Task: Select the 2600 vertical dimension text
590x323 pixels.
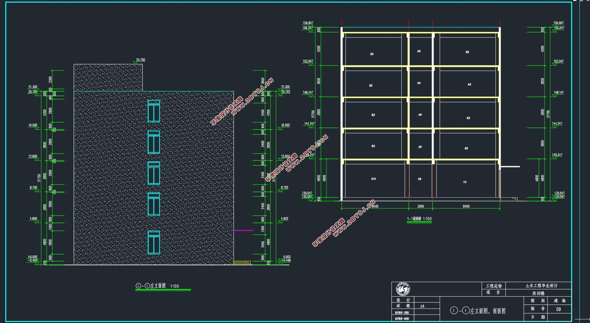Action: coord(263,81)
